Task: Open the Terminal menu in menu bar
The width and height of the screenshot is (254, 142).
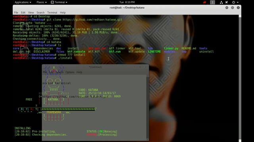Action: pos(52,13)
